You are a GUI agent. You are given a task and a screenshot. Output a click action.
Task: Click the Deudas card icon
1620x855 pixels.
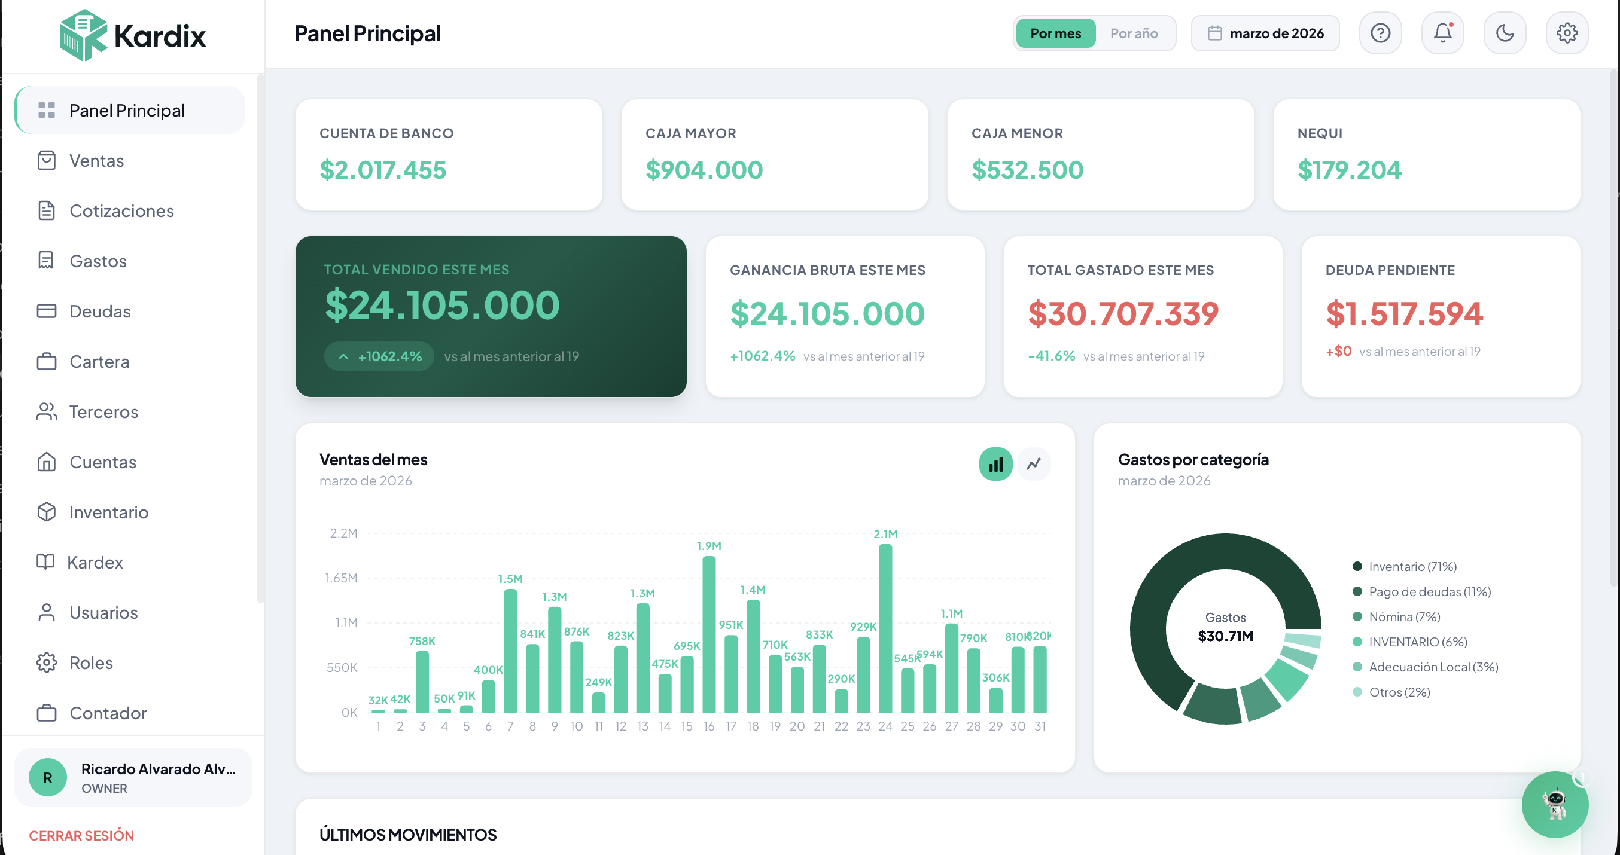[x=47, y=310]
